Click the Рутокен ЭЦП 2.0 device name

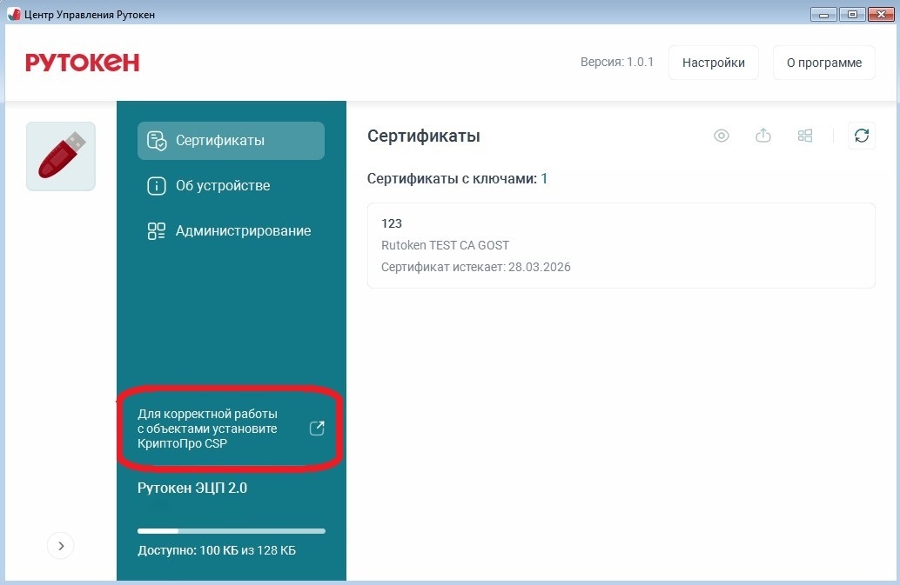click(x=192, y=489)
